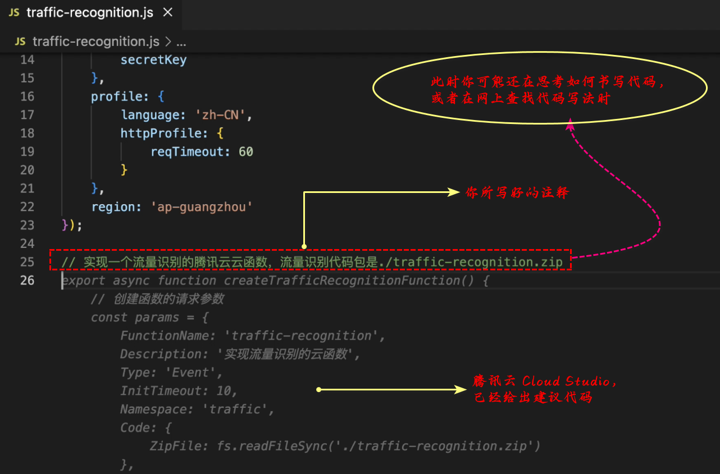Click the 'ap-guangzhou' region string
This screenshot has height=474, width=720.
[202, 207]
